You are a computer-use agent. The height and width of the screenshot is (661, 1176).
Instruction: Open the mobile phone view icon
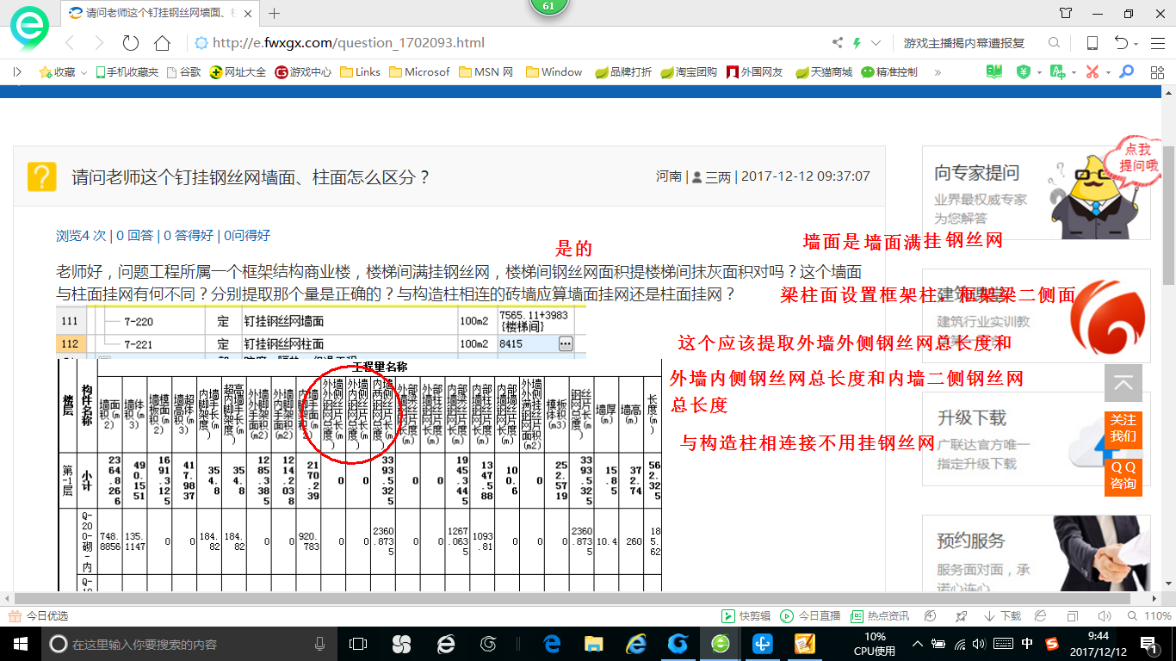pos(1092,43)
